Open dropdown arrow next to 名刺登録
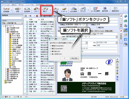Screen dimensions: 129x99 pyautogui.click(x=11, y=10)
